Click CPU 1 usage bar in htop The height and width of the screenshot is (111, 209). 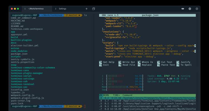123,76
